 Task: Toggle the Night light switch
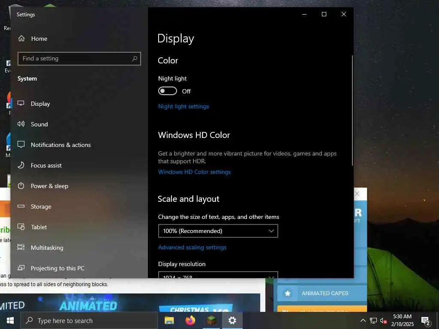[x=168, y=91]
